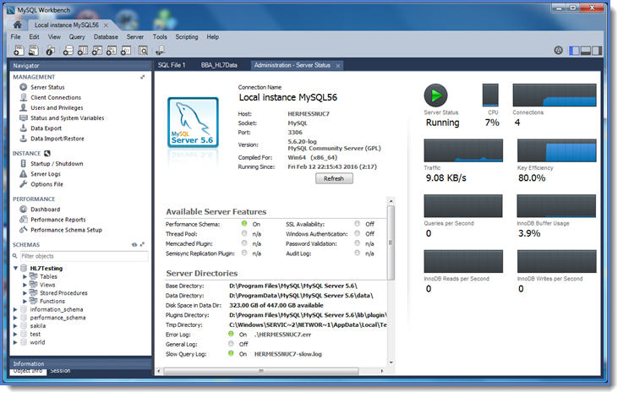Click the General Log Off indicator
Screen dimensions: 623x398
click(x=231, y=344)
